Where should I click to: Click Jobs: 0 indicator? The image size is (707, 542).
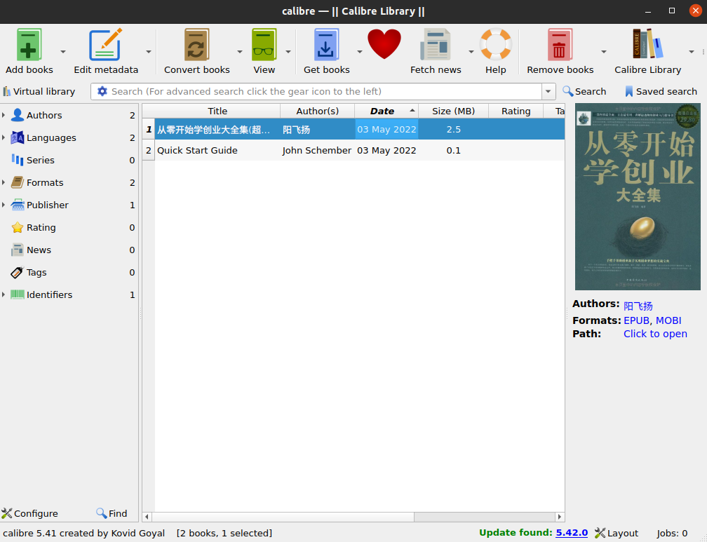(x=672, y=533)
